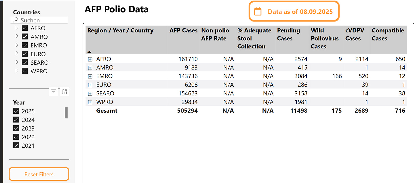Expand AMRO node in Countries slicer
Image resolution: width=419 pixels, height=183 pixels.
point(17,36)
